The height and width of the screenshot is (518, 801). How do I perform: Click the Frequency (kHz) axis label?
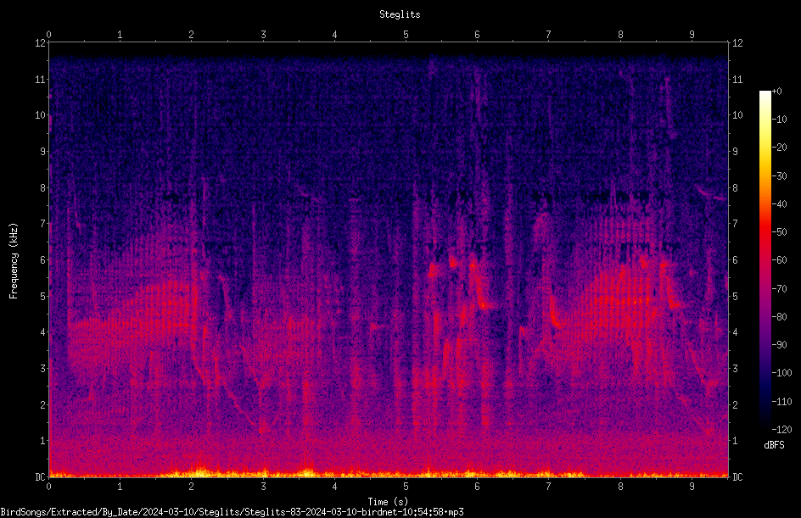[14, 261]
